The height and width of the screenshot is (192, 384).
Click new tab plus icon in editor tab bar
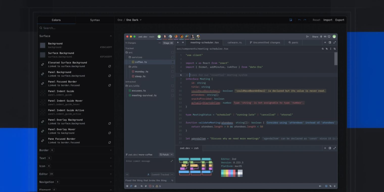pos(325,42)
